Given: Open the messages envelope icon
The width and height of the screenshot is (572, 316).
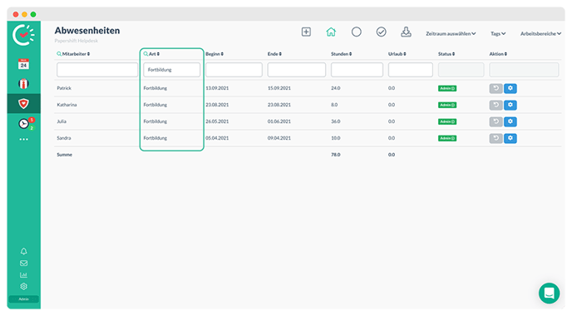Looking at the screenshot, I should (x=24, y=263).
